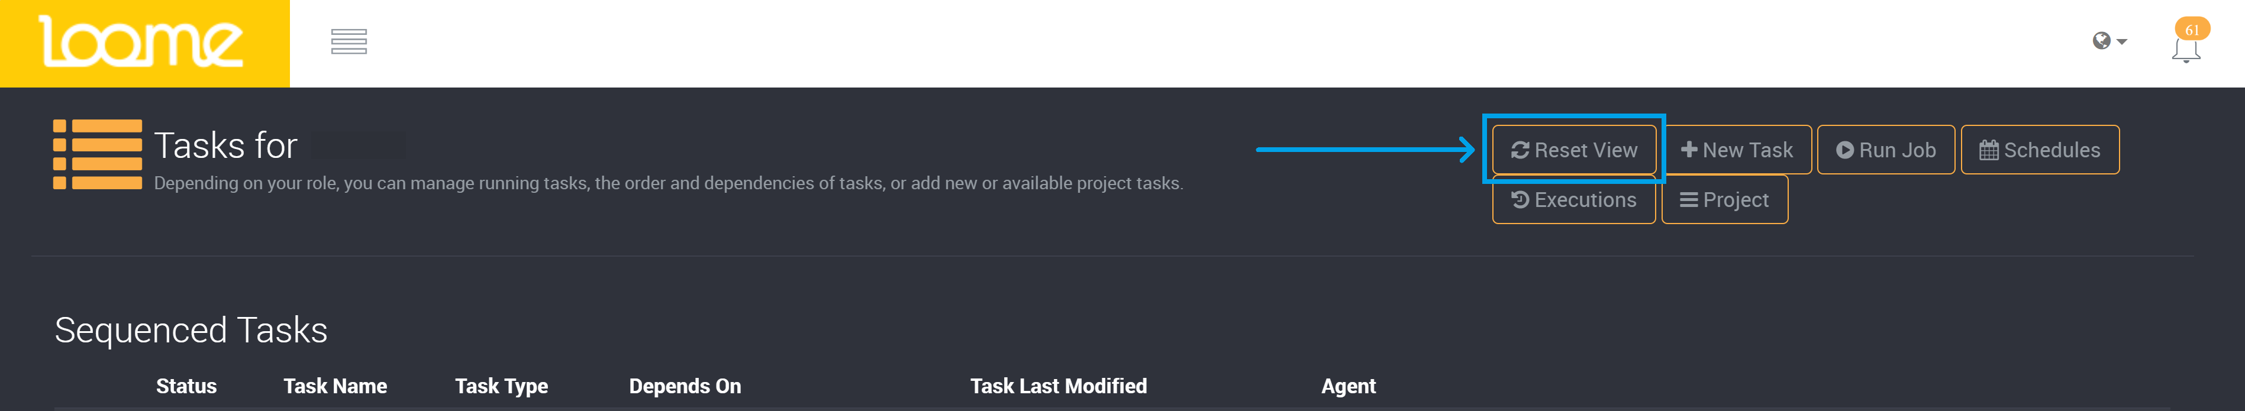This screenshot has width=2245, height=411.
Task: Click the orange 61 notification badge
Action: pyautogui.click(x=2192, y=30)
